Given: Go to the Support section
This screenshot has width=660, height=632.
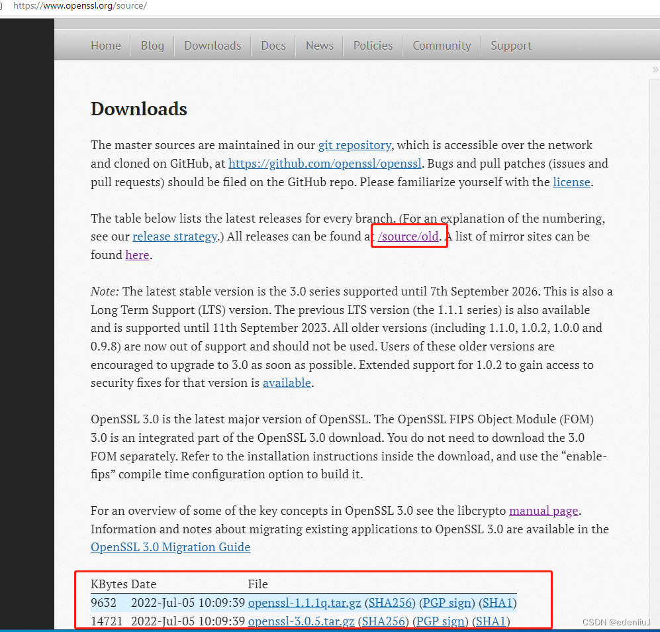Looking at the screenshot, I should pyautogui.click(x=510, y=45).
